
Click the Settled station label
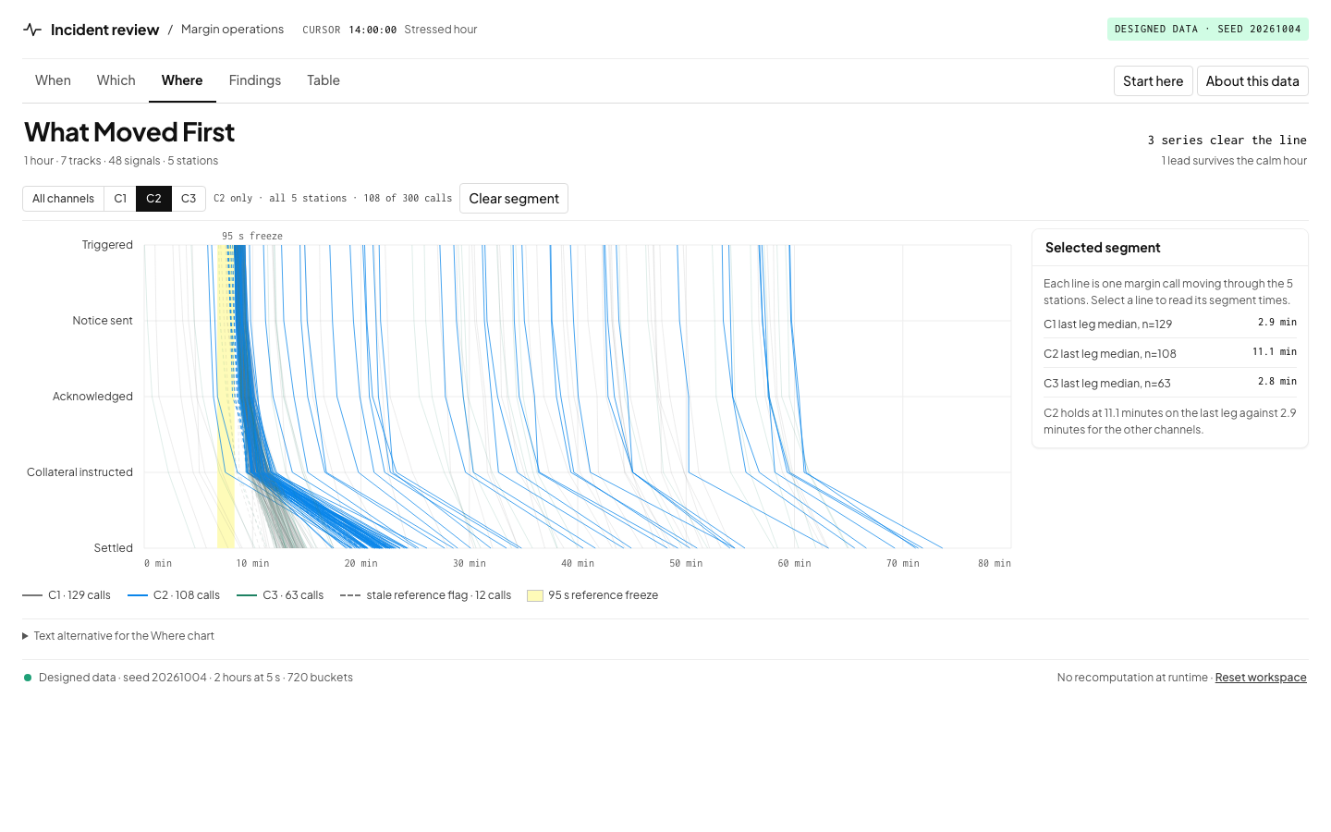point(114,548)
